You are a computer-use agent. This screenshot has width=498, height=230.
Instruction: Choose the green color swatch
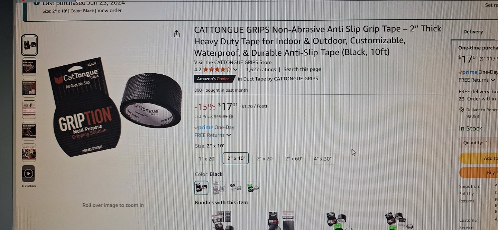tap(253, 188)
